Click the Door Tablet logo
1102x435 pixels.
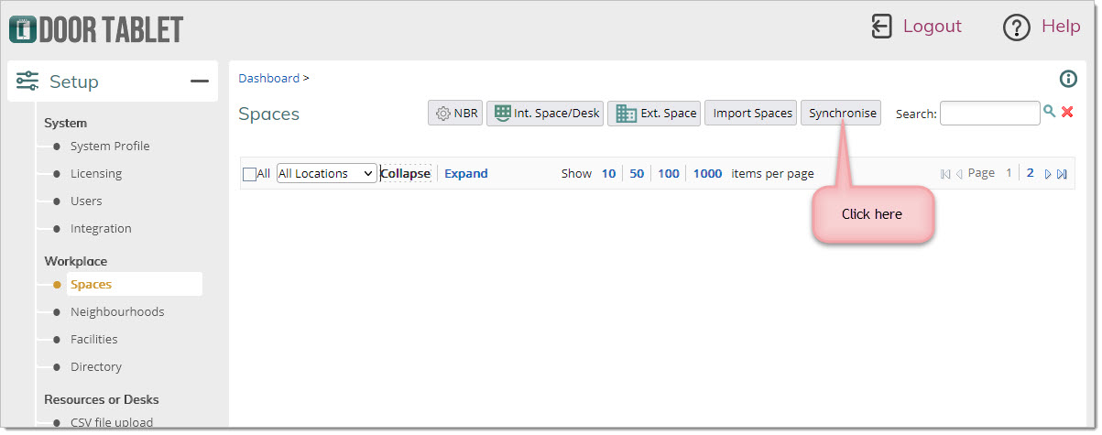click(96, 28)
